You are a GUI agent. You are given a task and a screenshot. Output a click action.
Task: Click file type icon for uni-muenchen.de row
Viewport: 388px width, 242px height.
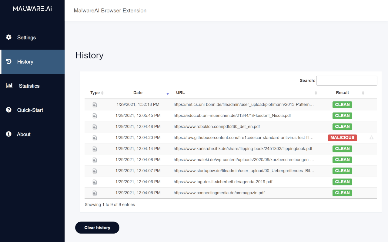95,116
